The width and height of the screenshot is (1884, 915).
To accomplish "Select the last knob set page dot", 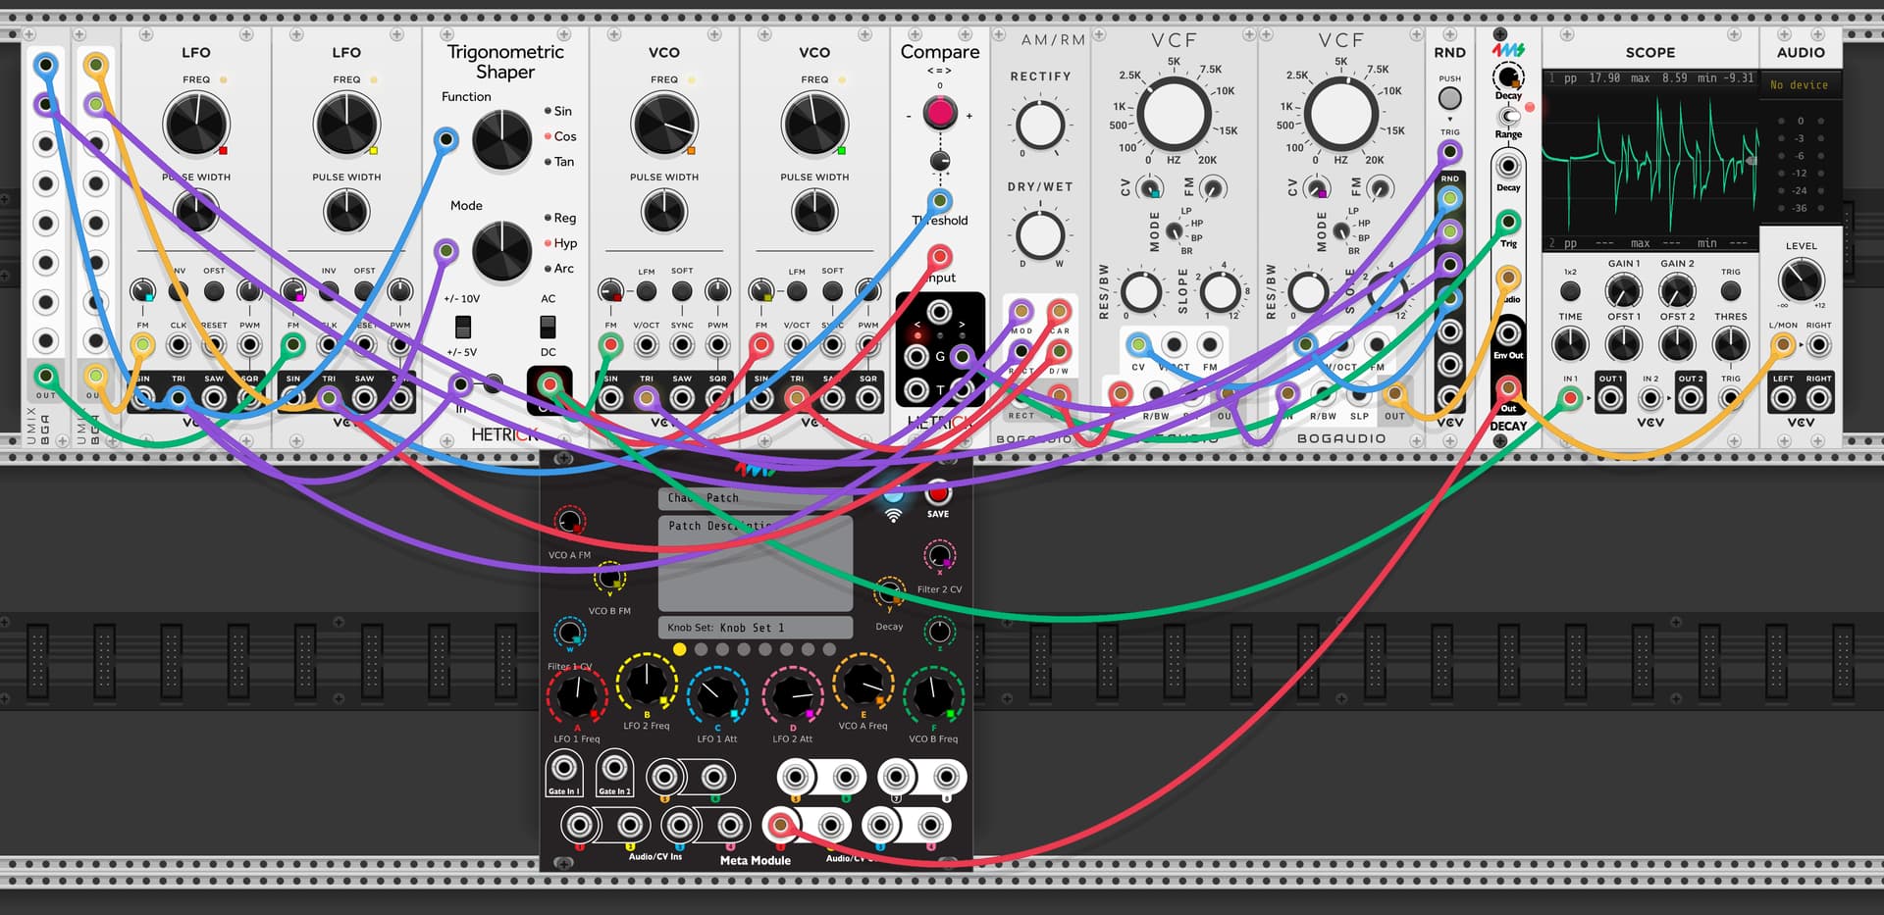I will [x=829, y=649].
